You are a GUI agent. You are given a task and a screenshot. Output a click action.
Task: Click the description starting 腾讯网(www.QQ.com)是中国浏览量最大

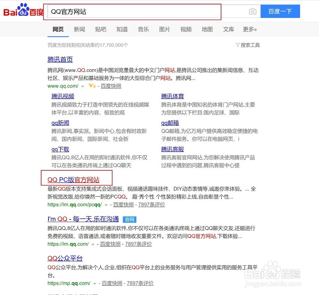click(x=153, y=74)
